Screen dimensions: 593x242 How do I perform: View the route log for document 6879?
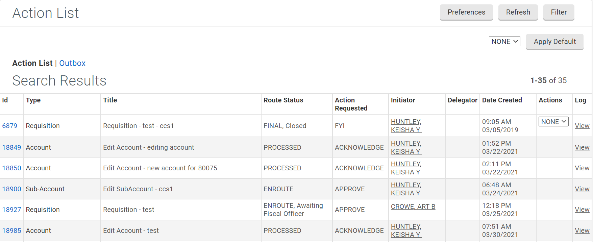click(582, 125)
